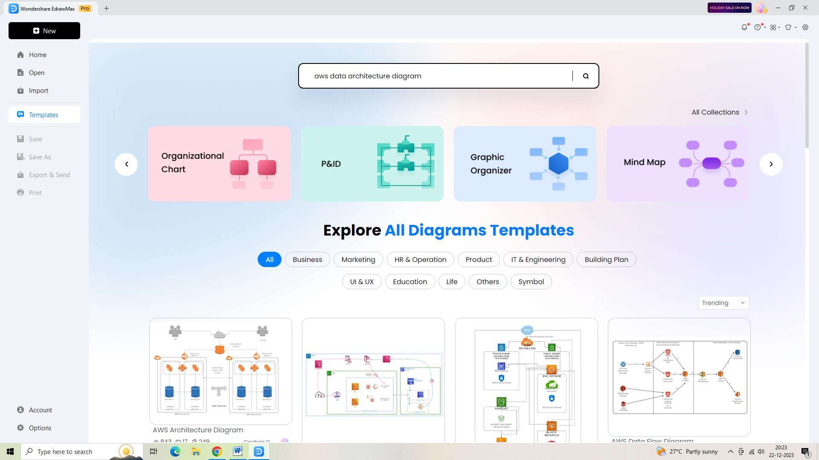
Task: Open Export & Send option
Action: coord(44,175)
